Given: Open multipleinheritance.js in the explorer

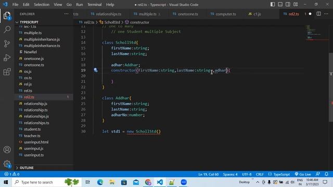Looking at the screenshot, I should coord(42,39).
